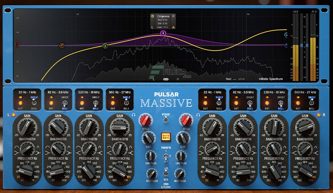Flip the POWER toggle switch
Screen dimensions: 333x193
pos(166,120)
